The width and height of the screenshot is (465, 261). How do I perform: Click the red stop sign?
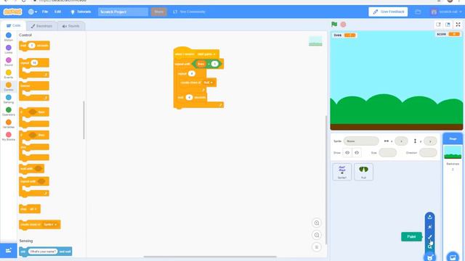click(x=343, y=24)
